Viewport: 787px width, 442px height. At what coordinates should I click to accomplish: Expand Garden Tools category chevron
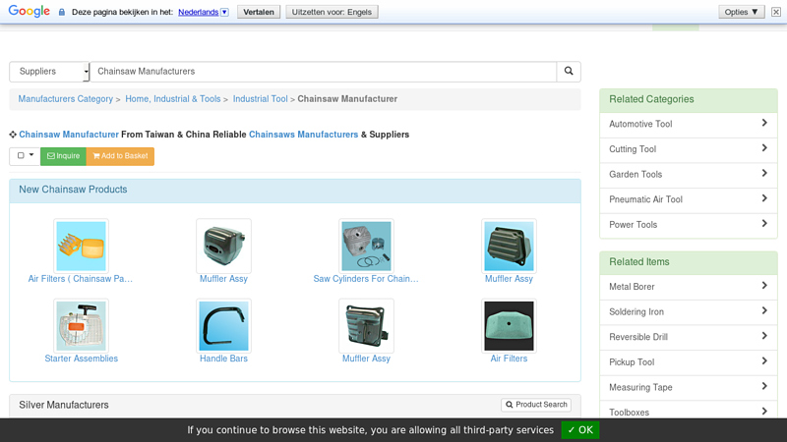point(764,173)
